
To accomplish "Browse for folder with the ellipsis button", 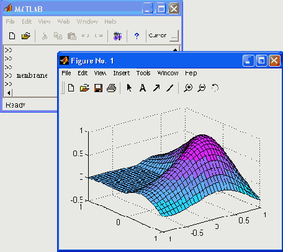I will (x=174, y=36).
